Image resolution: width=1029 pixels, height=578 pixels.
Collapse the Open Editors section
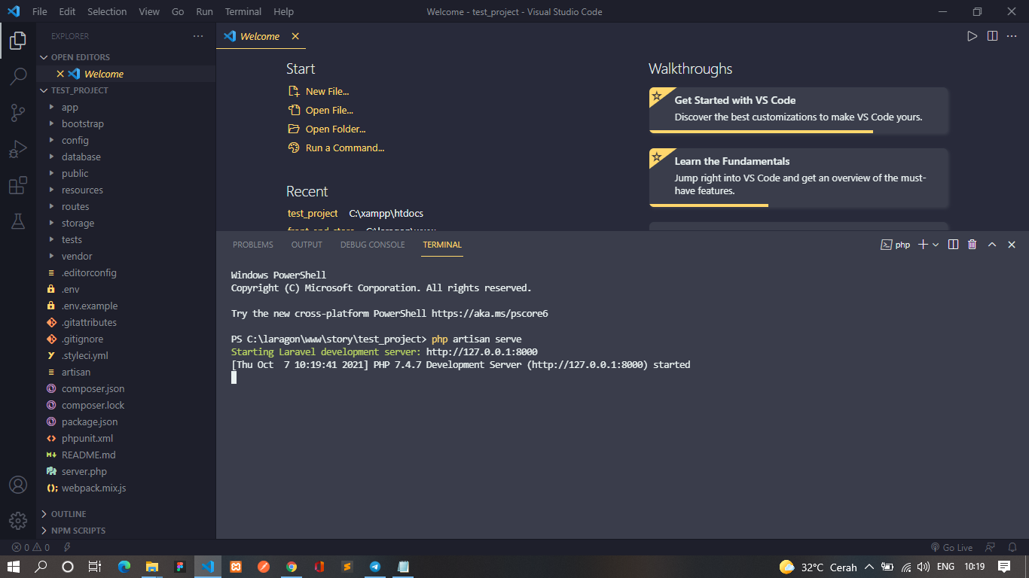pyautogui.click(x=126, y=57)
